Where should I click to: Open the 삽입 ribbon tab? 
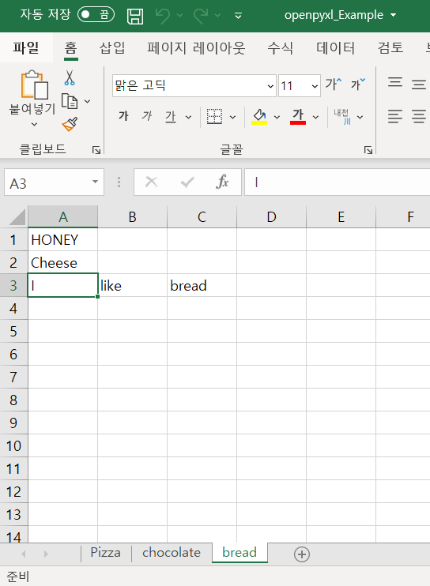[x=112, y=48]
